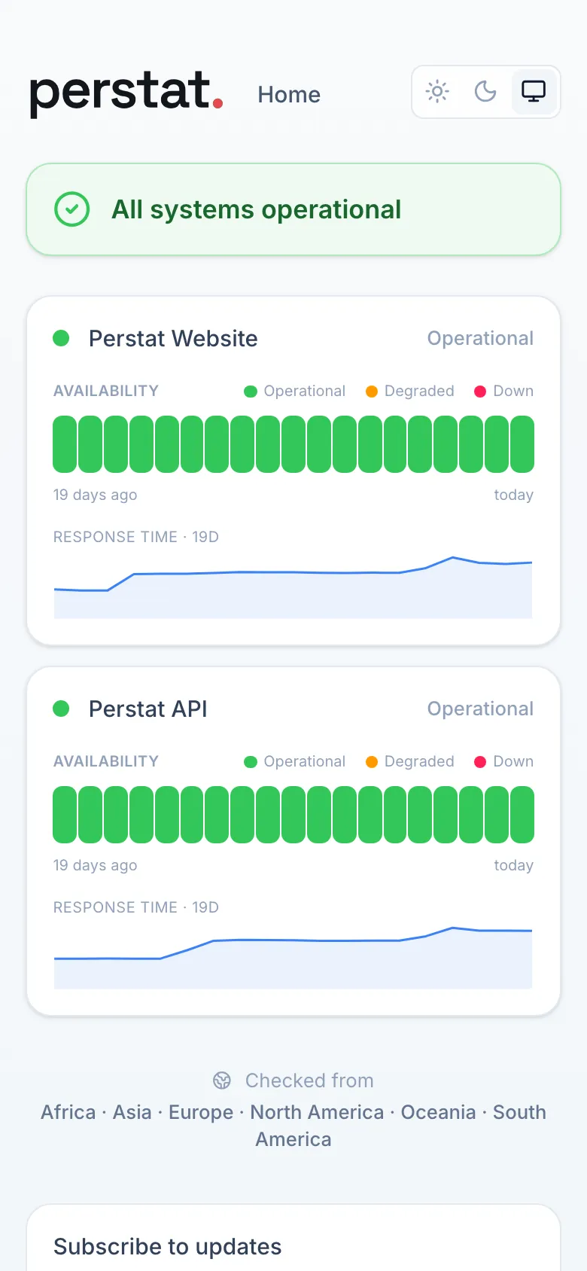Select system theme monitor icon
Viewport: 587px width, 1271px height.
click(x=534, y=92)
